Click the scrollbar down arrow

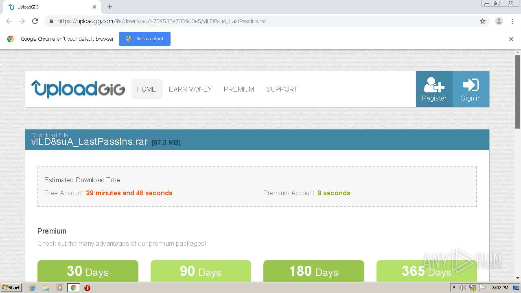click(518, 278)
